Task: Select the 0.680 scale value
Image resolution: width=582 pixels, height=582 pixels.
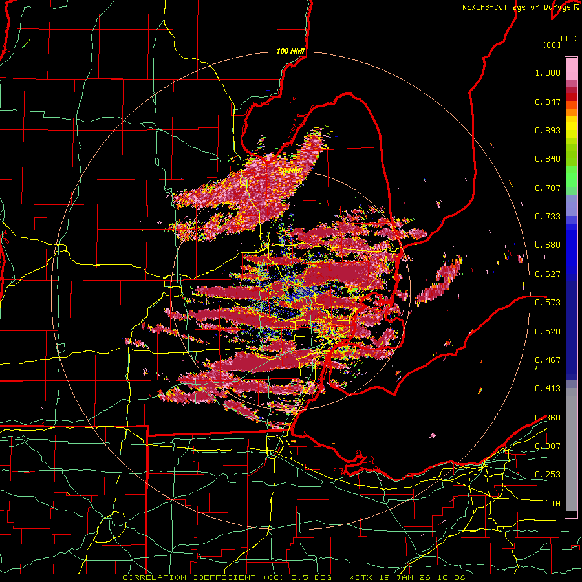Action: pos(548,245)
